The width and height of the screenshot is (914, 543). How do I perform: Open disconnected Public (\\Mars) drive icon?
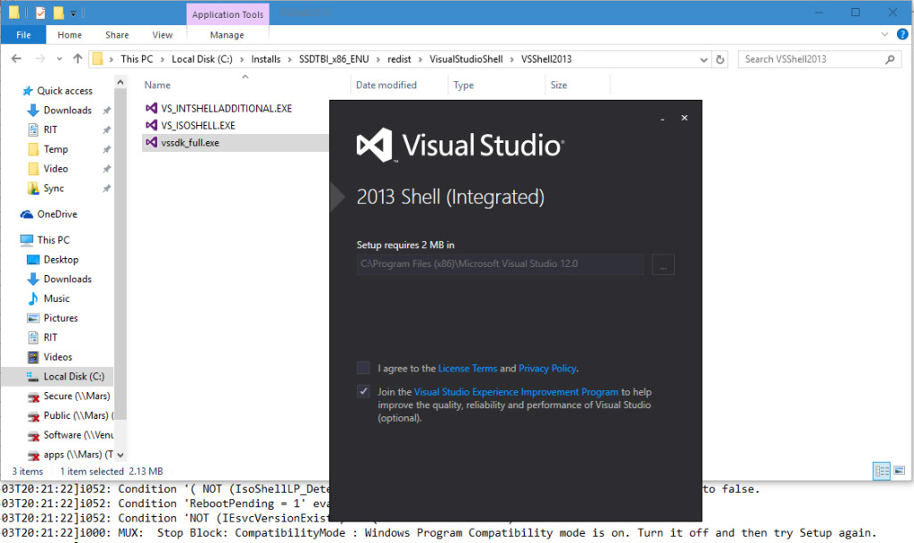[34, 416]
